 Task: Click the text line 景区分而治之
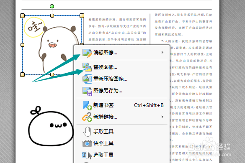point(183,15)
